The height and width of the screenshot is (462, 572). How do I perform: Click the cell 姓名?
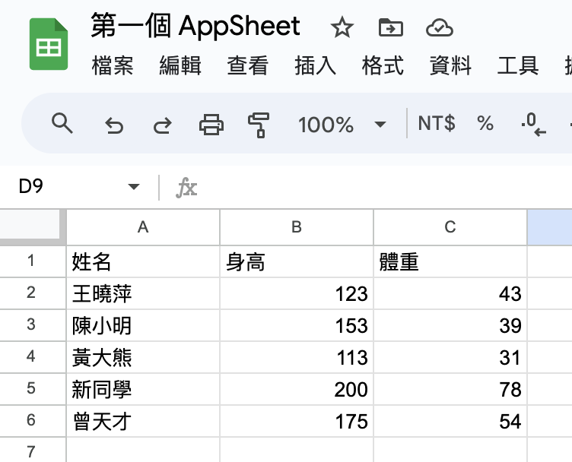pyautogui.click(x=143, y=261)
